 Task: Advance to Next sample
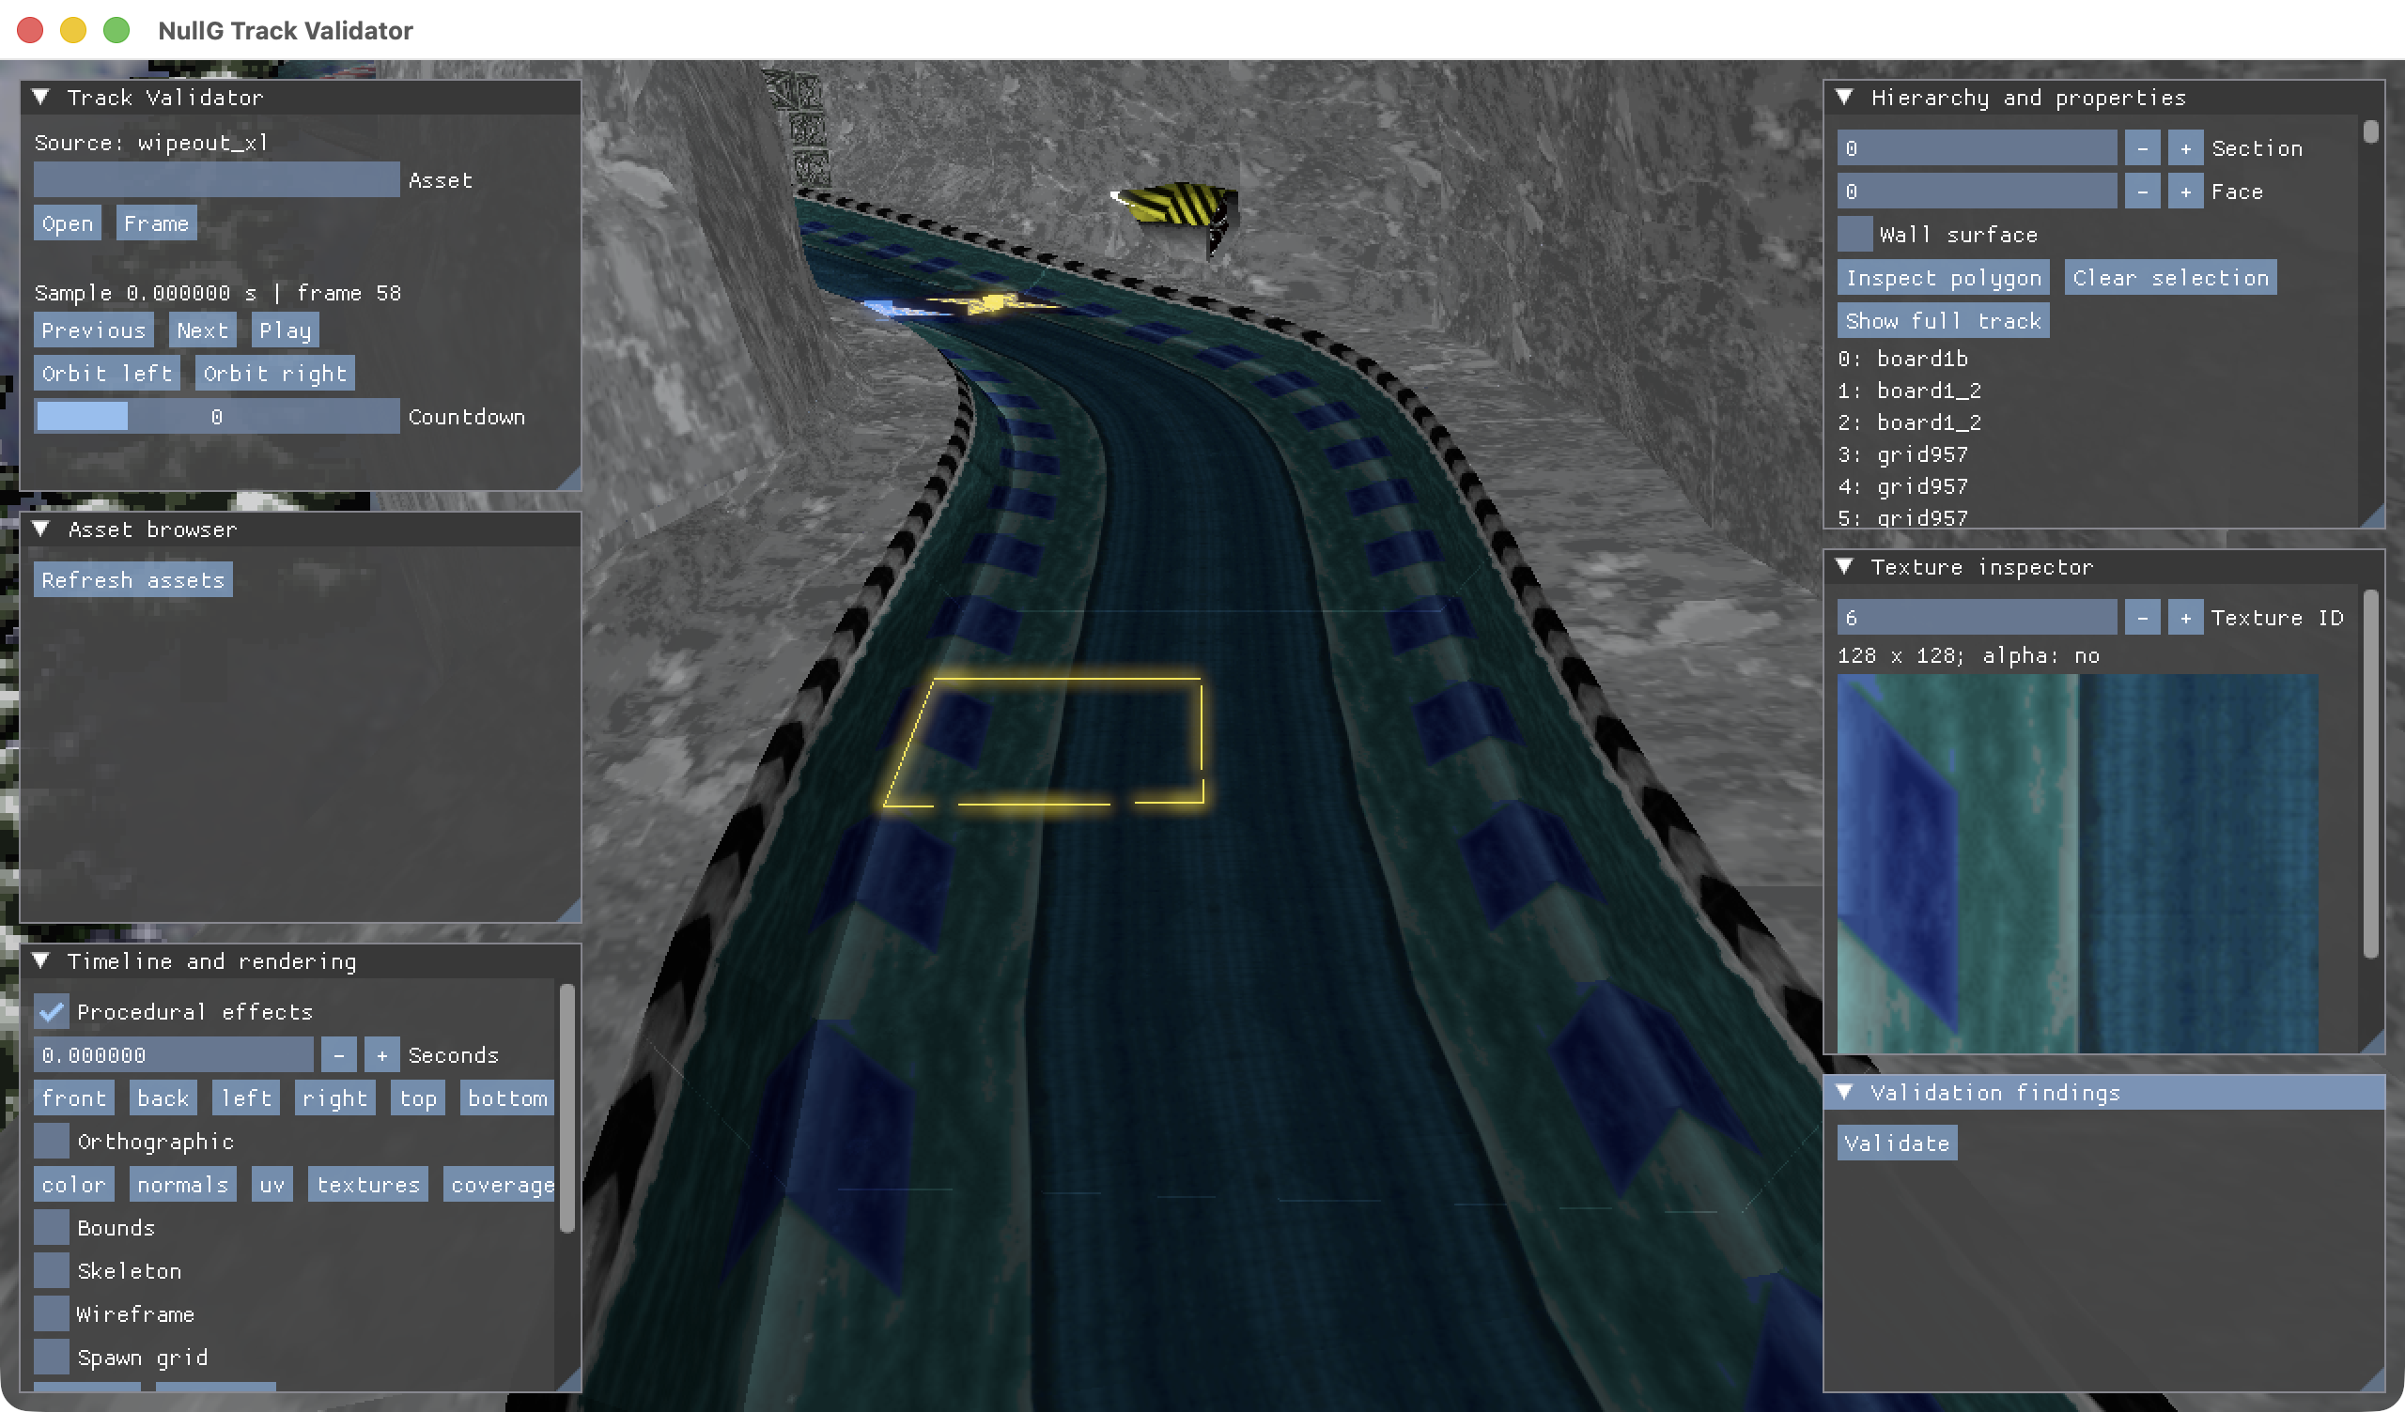point(202,330)
